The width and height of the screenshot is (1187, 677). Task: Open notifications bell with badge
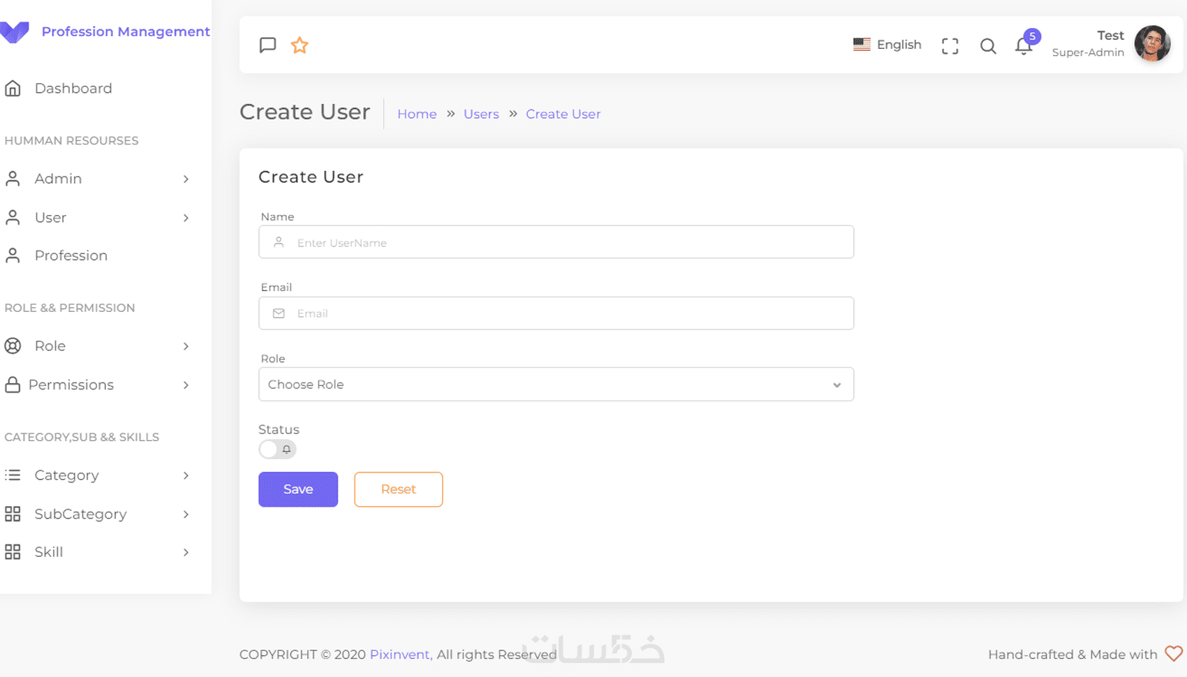[x=1024, y=46]
